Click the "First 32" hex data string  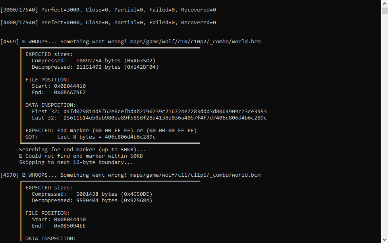pos(165,112)
